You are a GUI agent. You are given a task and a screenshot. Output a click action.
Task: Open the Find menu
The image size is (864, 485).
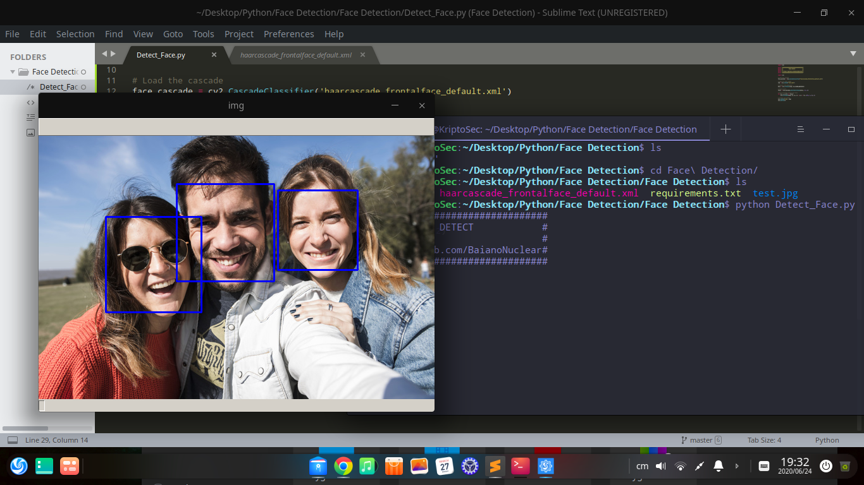(x=114, y=34)
